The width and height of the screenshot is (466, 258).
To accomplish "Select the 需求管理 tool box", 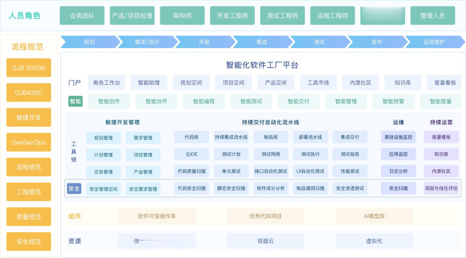I will tap(143, 138).
